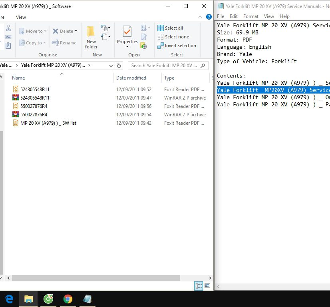Select MP 20 XV (A979) ) _ SW list file
The height and width of the screenshot is (307, 330).
click(x=48, y=123)
